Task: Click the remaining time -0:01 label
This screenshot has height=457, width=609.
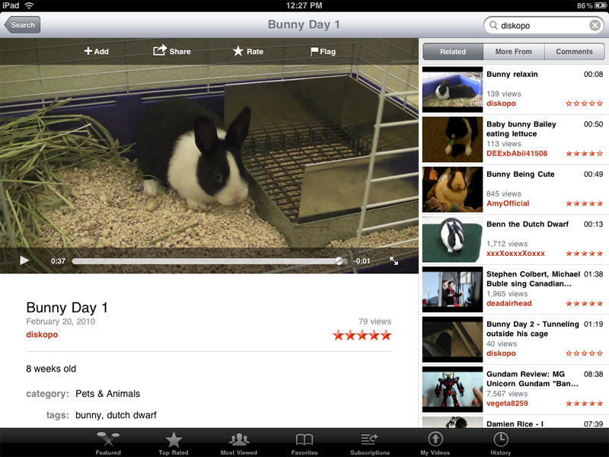Action: tap(362, 261)
